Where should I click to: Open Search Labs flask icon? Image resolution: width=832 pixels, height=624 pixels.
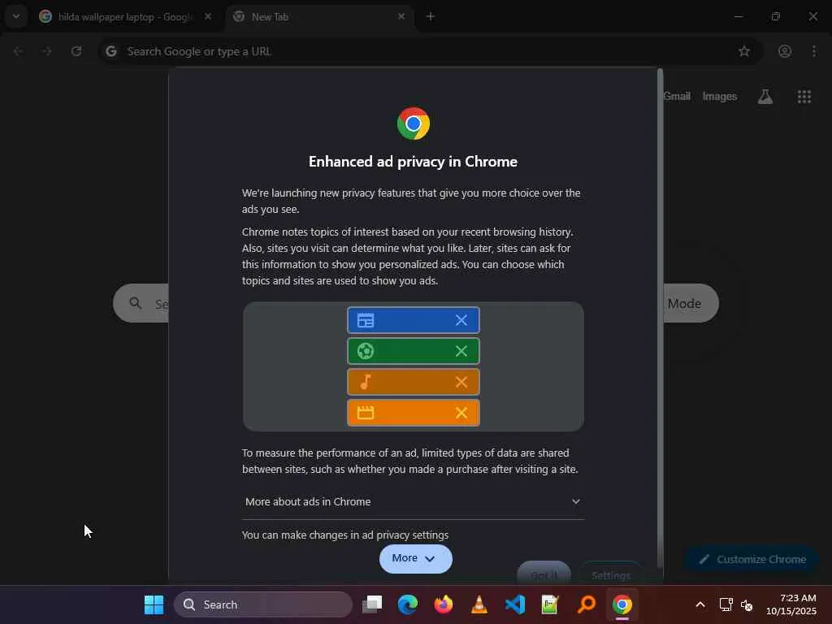pos(765,96)
